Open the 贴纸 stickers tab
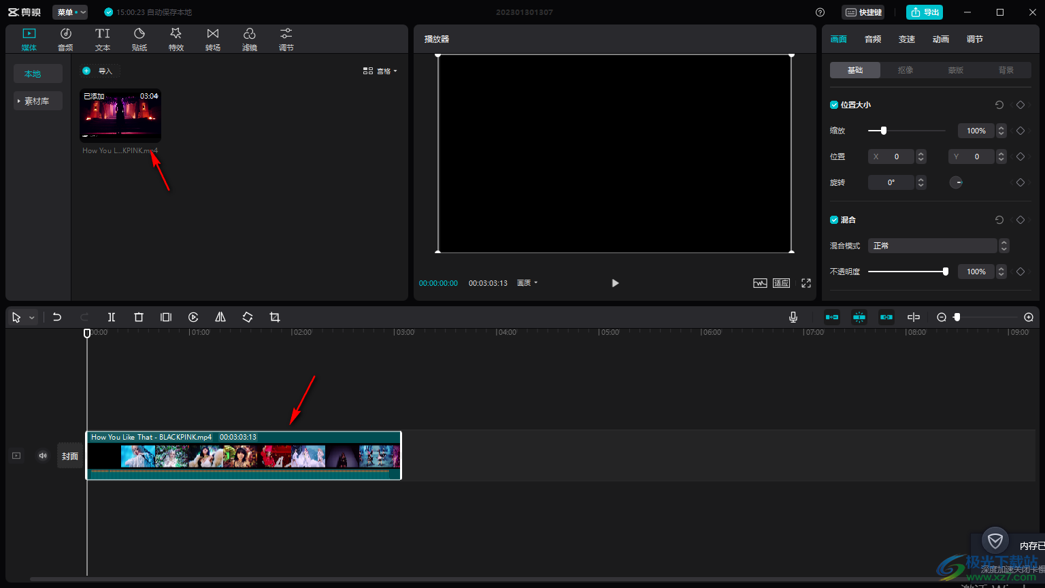 click(139, 39)
